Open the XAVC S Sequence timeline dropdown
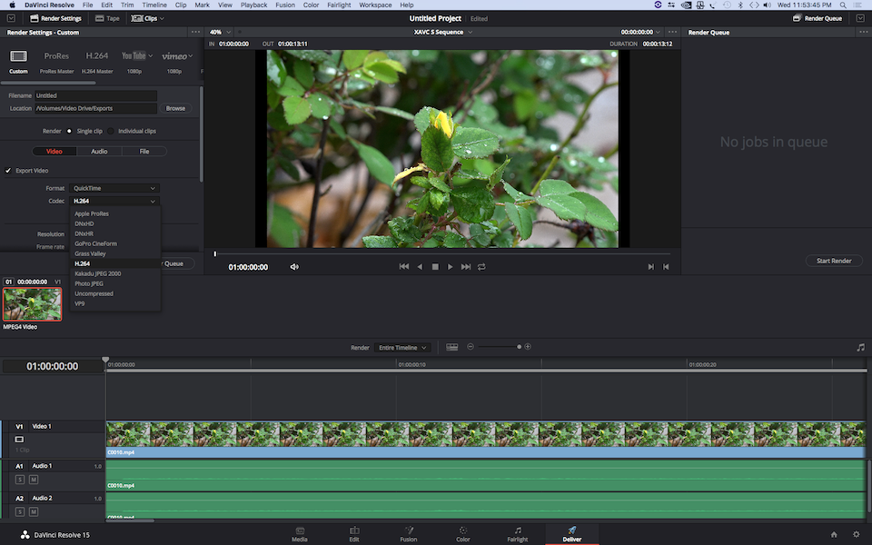 click(x=443, y=33)
